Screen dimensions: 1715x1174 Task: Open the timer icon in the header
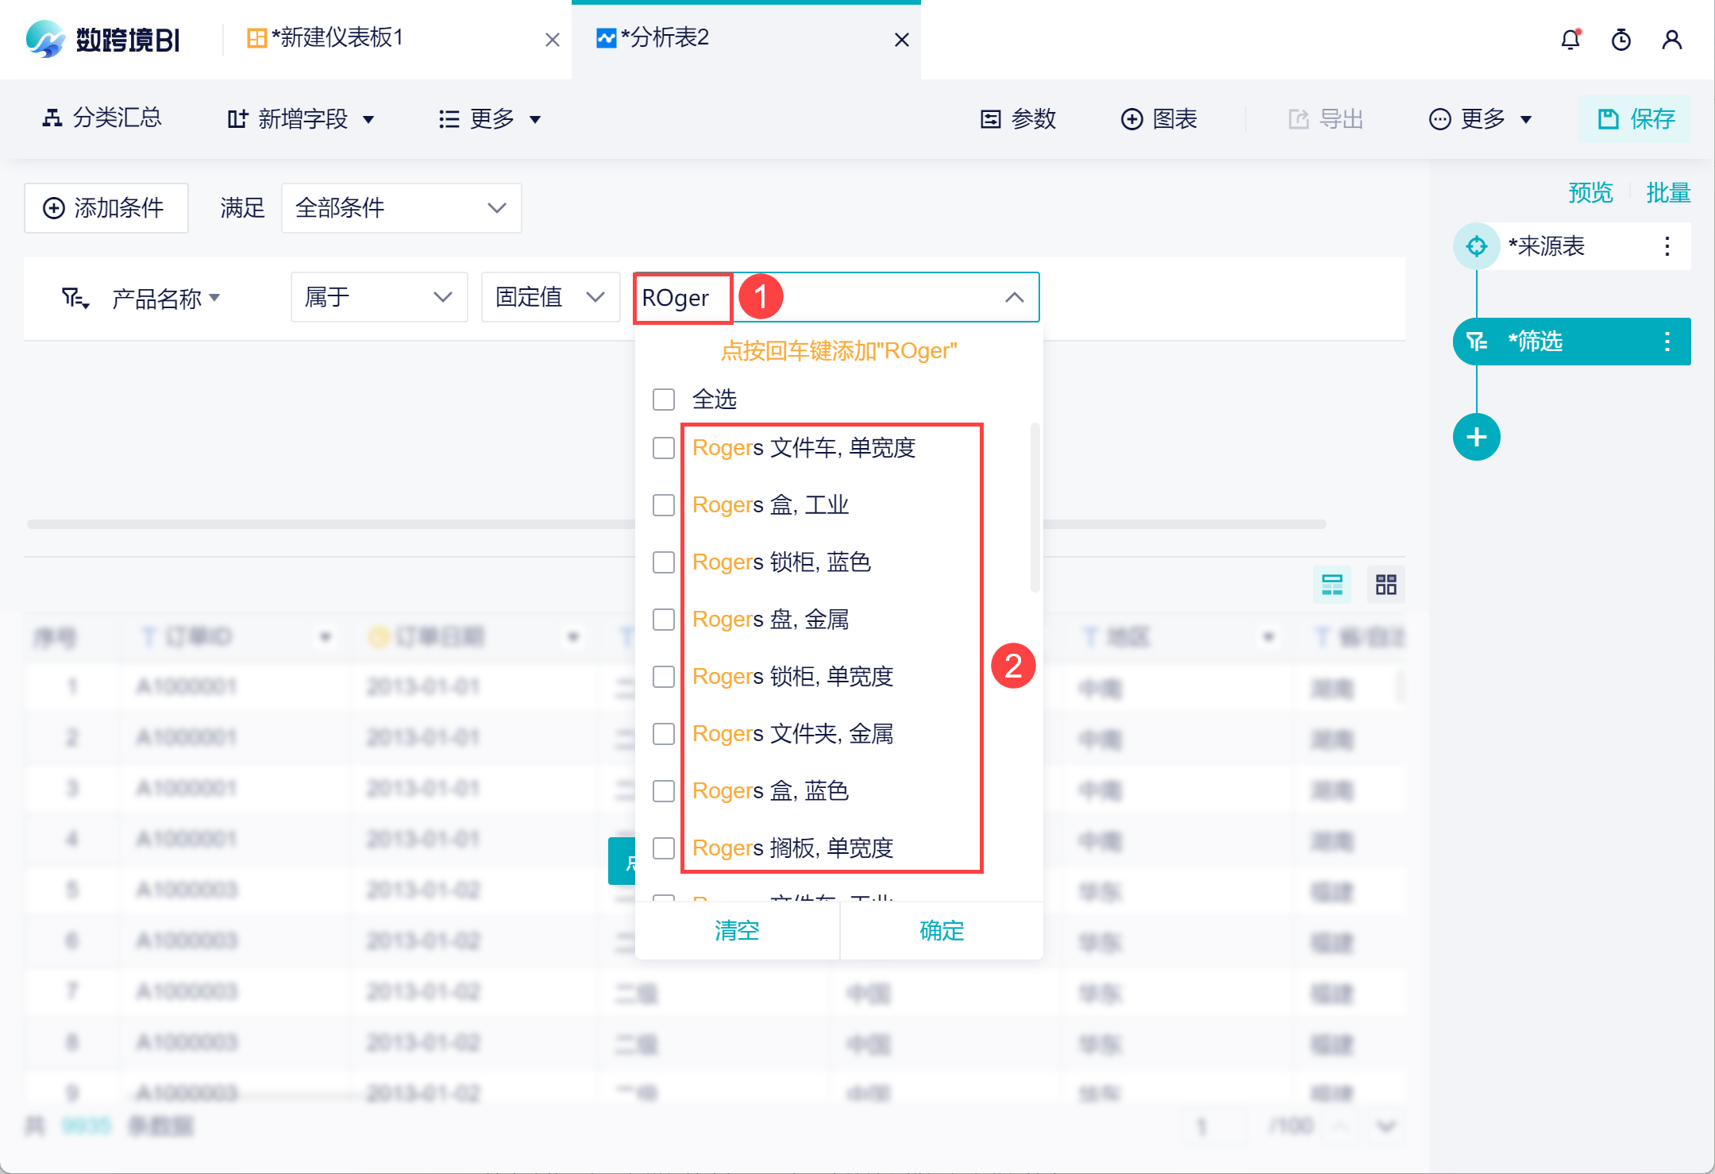point(1621,40)
